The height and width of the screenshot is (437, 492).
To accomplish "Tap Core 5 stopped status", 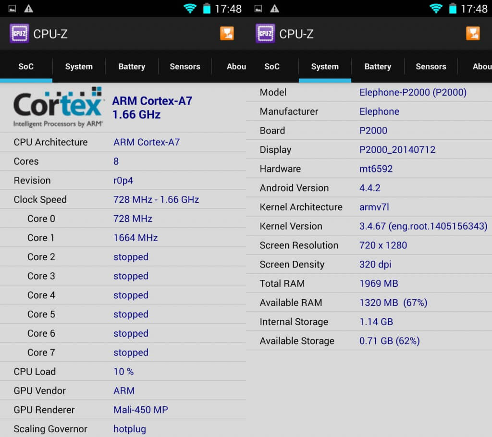I will click(131, 315).
